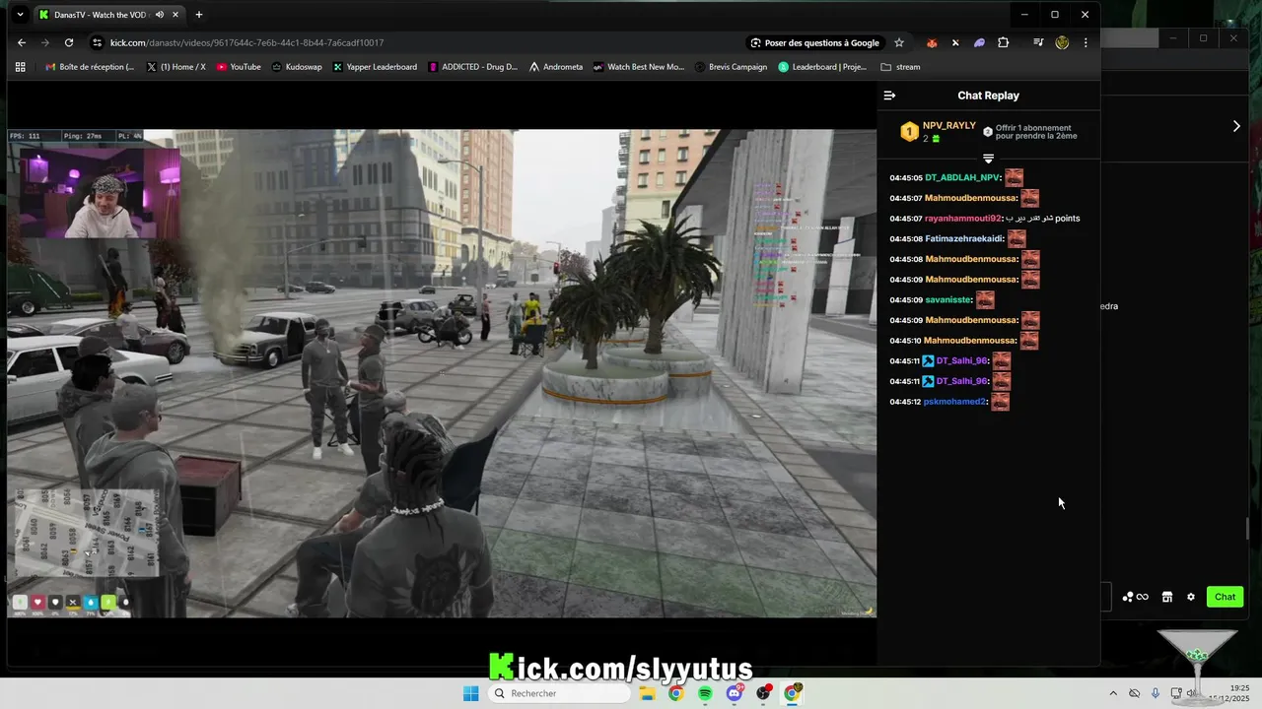Expand the gift leaderboard with the small triangle
Viewport: 1262px width, 709px height.
pos(988,159)
